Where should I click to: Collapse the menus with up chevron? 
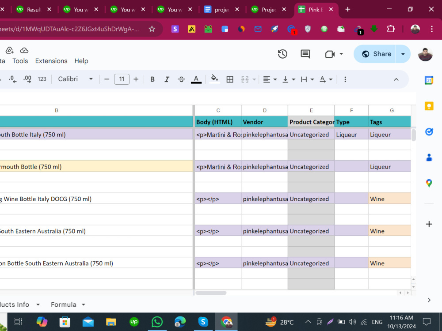(396, 79)
